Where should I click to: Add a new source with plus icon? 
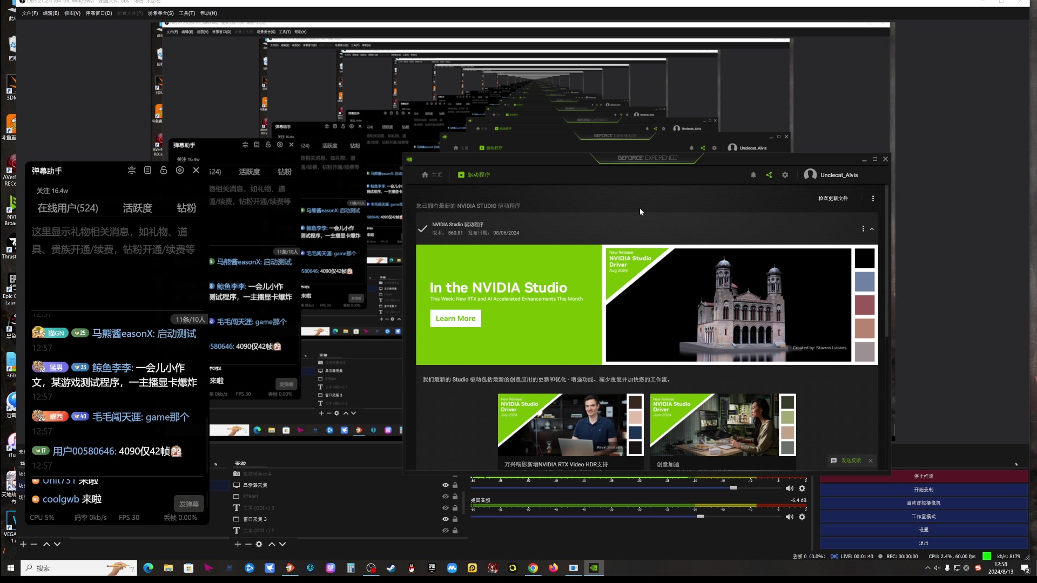click(x=238, y=544)
